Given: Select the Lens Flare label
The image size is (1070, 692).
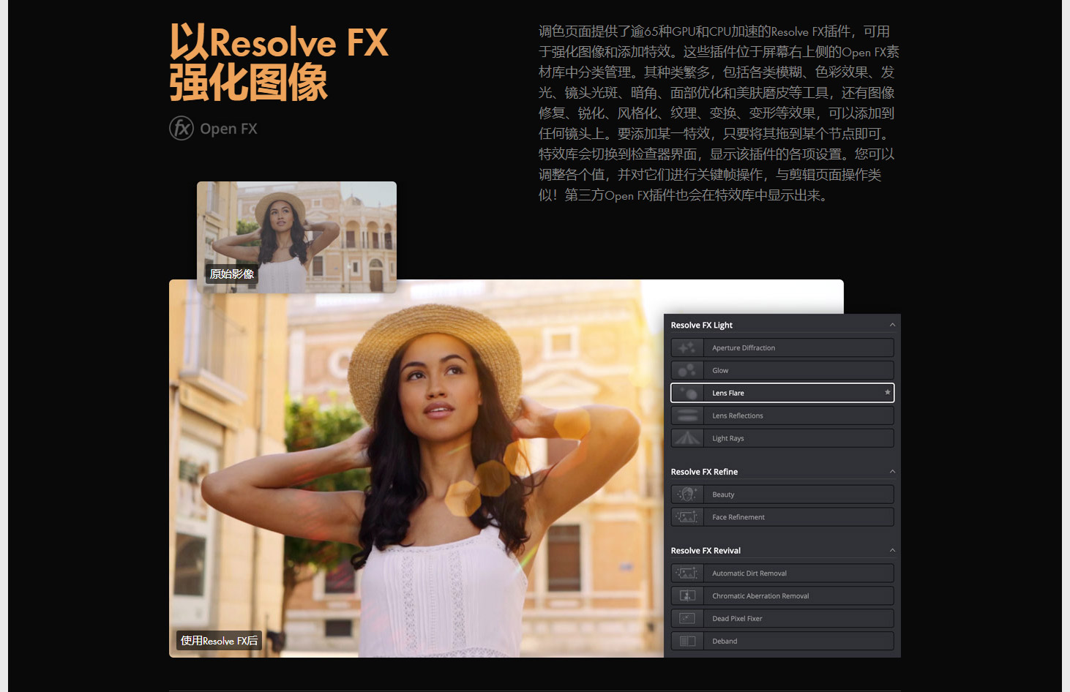Looking at the screenshot, I should click(x=728, y=394).
